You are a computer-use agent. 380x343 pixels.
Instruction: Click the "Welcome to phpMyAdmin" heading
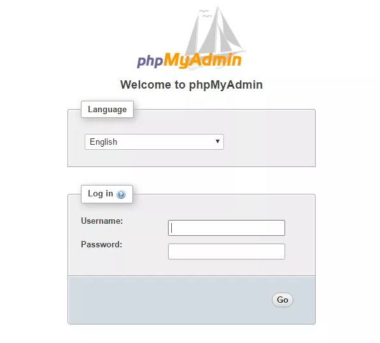coord(192,85)
